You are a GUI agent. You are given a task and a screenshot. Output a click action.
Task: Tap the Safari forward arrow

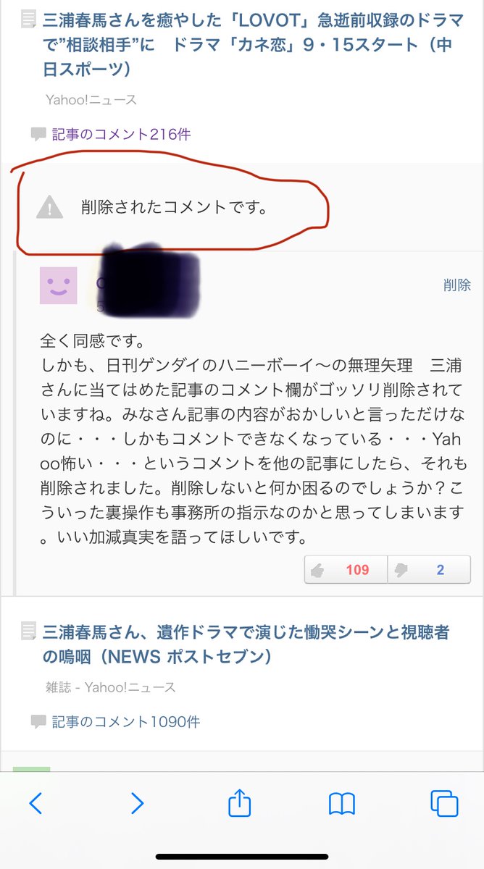point(137,802)
